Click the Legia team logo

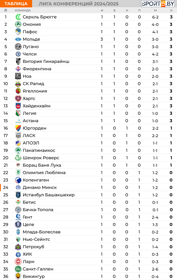(x=18, y=113)
